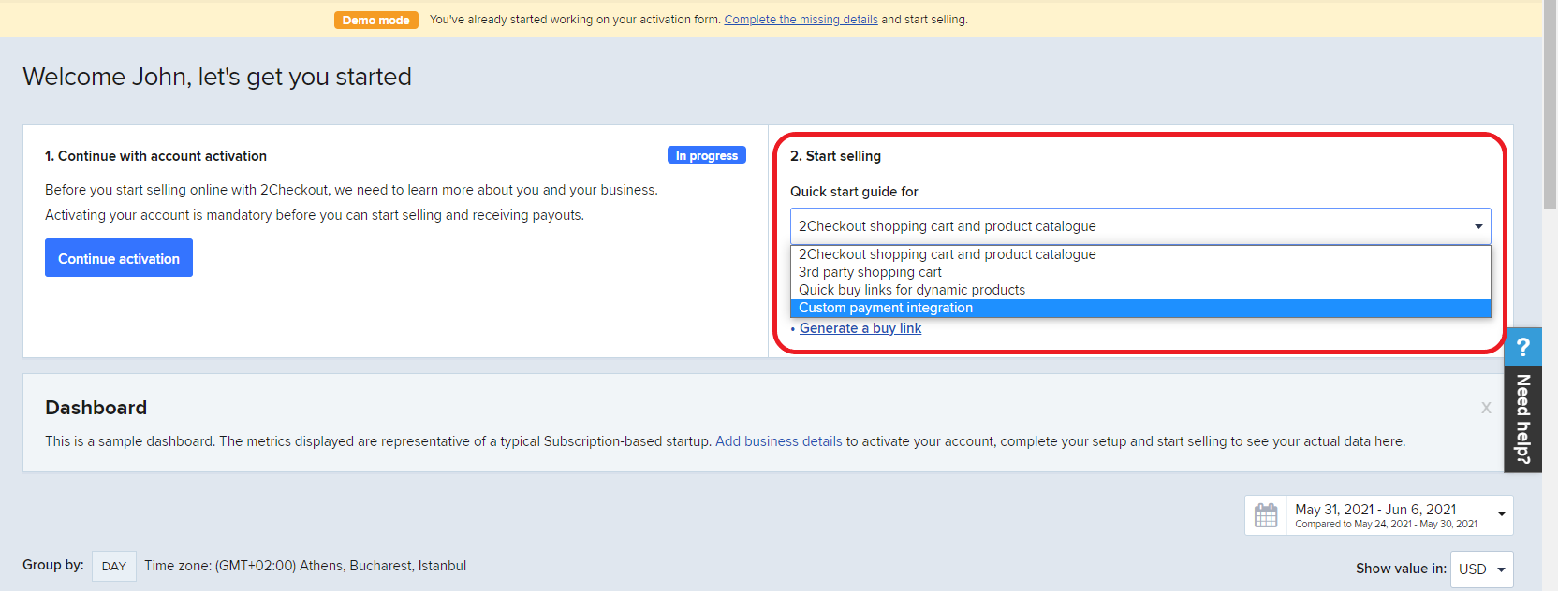Follow the 'Generate a buy link' link
Viewport: 1558px width, 591px height.
(860, 328)
